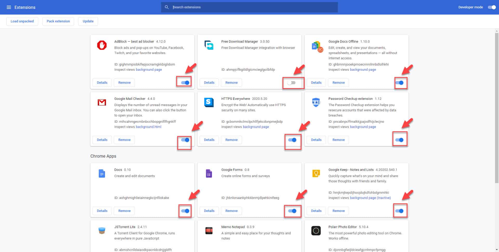The image size is (499, 252).
Task: Click the Update button
Action: [88, 21]
